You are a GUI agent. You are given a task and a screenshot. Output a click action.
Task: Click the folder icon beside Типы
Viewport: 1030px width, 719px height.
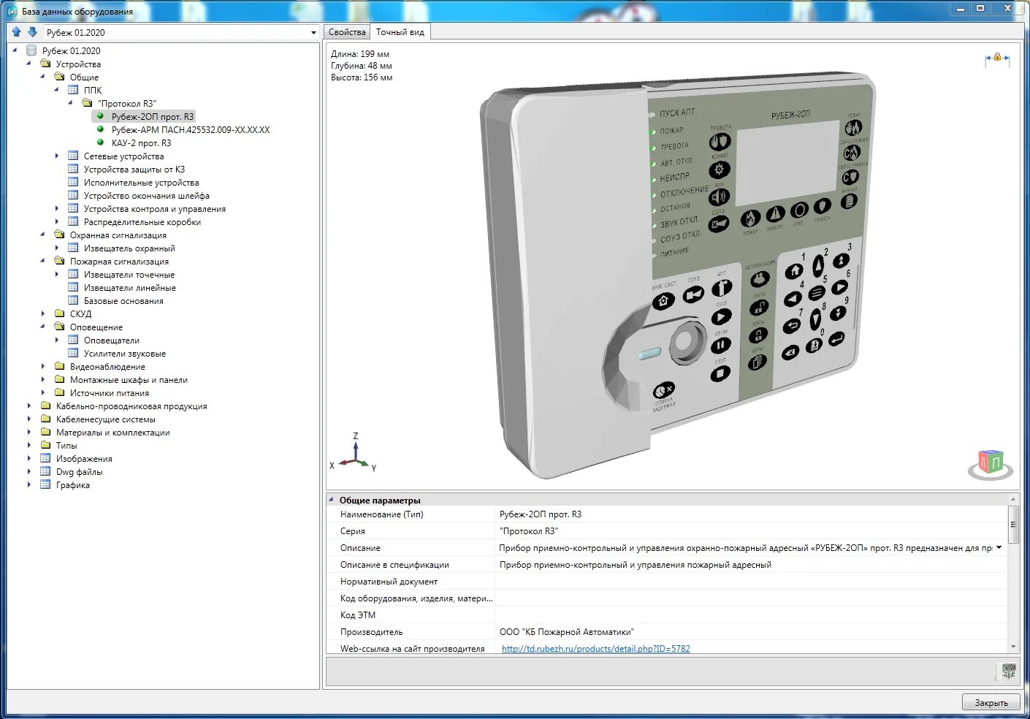[45, 445]
